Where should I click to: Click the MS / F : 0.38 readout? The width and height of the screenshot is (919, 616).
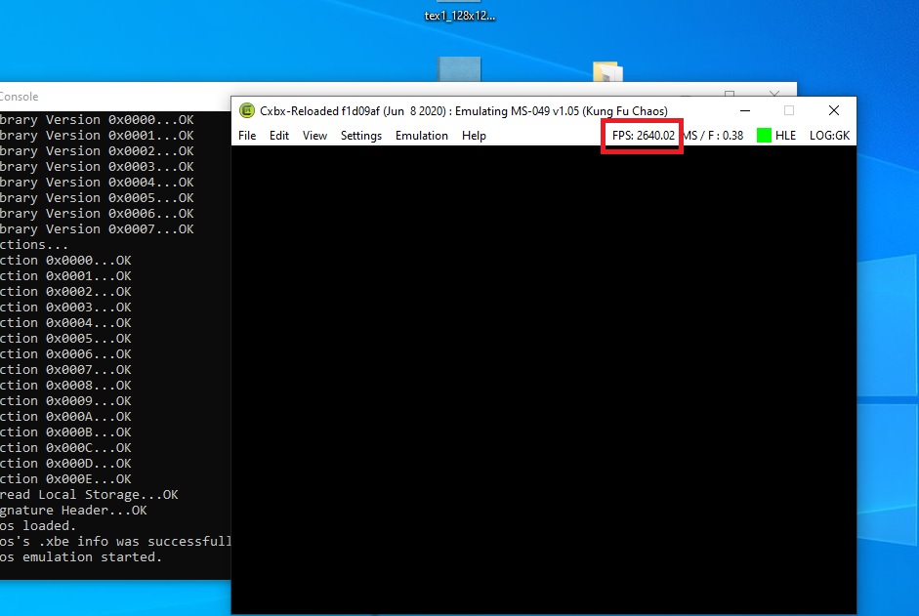point(713,136)
